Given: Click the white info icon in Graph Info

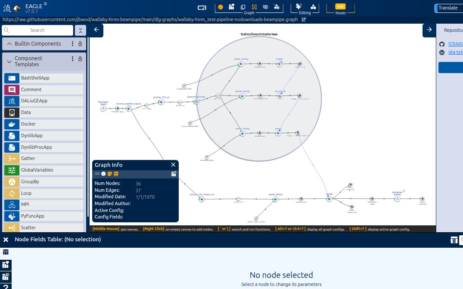Looking at the screenshot, I should point(104,174).
